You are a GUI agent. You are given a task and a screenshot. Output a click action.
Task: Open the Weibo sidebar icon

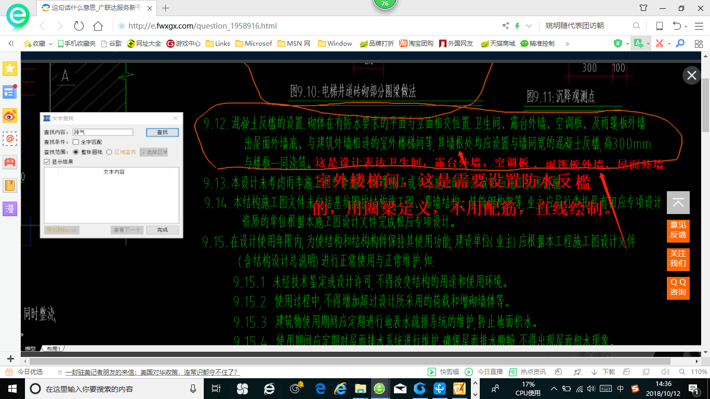coord(10,115)
